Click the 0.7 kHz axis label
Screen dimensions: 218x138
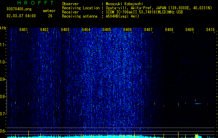coord(3,114)
